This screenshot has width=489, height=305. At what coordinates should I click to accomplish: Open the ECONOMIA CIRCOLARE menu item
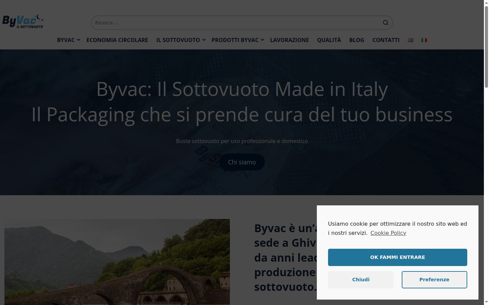(x=117, y=40)
